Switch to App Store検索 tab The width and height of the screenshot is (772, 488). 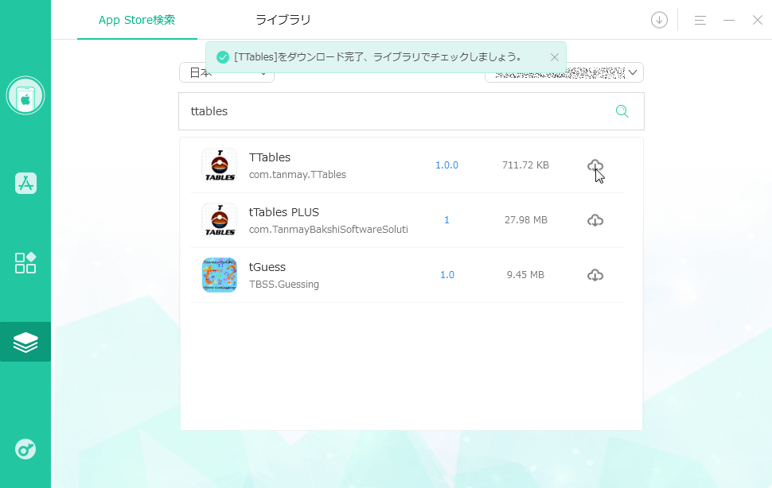tap(137, 20)
